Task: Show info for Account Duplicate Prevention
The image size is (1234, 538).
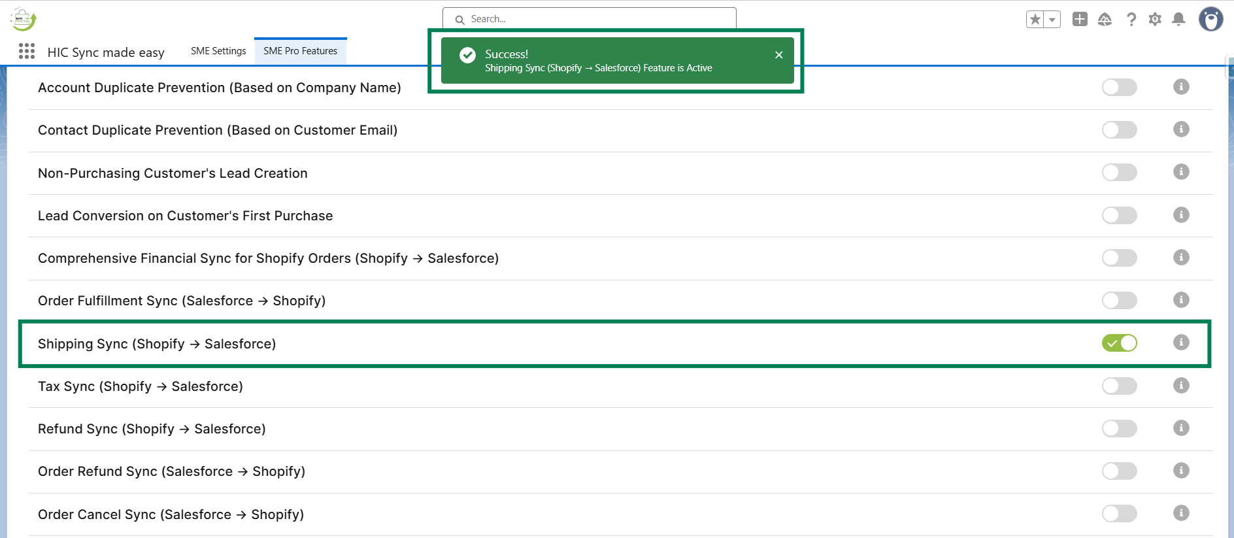Action: pyautogui.click(x=1180, y=86)
